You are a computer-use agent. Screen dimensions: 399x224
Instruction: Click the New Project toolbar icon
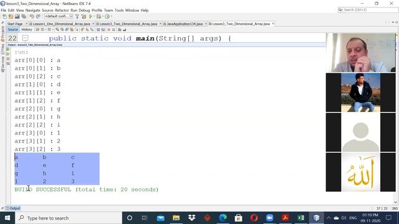(11, 16)
